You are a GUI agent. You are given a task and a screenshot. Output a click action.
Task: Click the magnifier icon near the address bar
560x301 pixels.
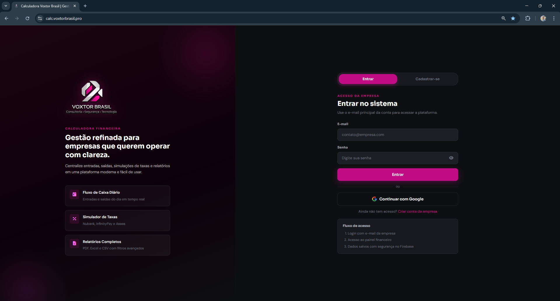503,18
